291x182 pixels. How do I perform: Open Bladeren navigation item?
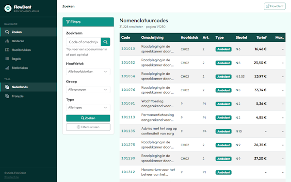28,41
